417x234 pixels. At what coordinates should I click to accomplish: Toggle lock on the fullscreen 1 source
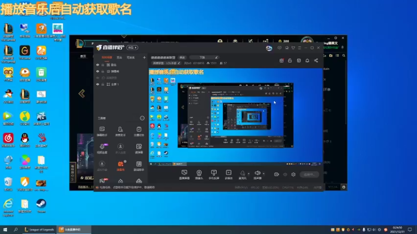(103, 84)
